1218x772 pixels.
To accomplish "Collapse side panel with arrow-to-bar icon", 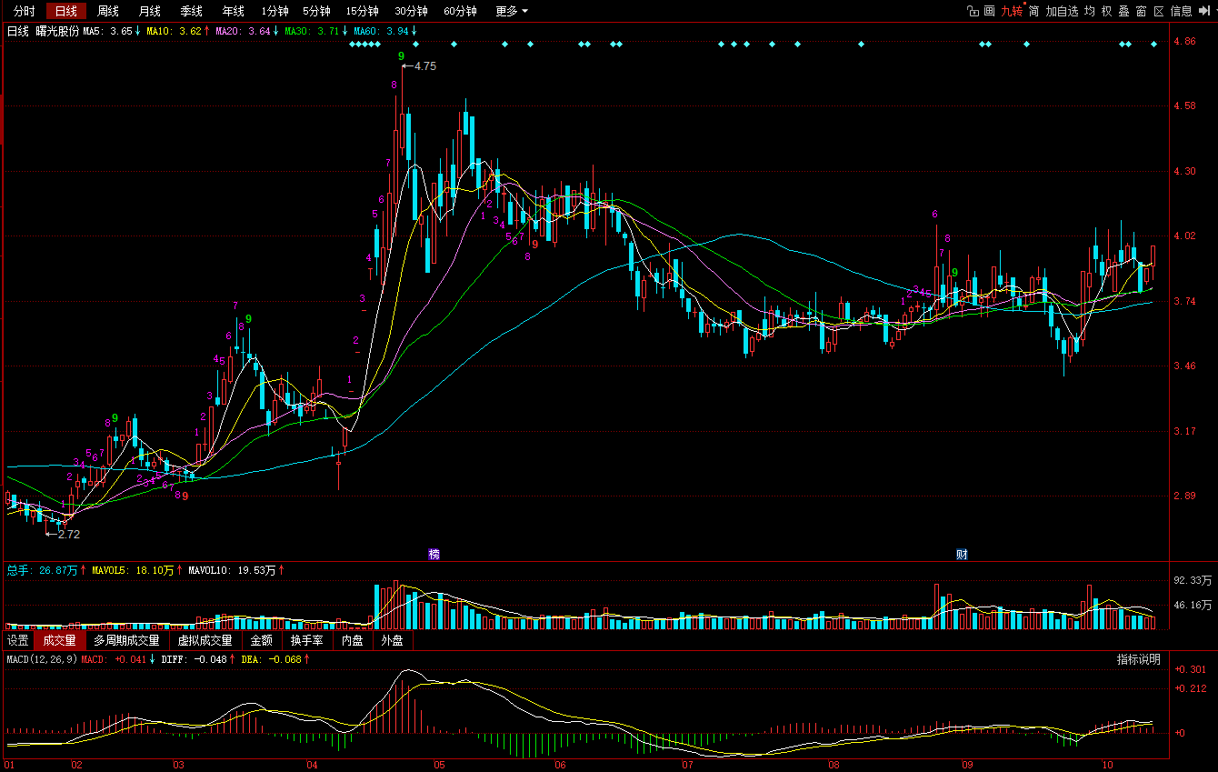I will (x=1205, y=11).
